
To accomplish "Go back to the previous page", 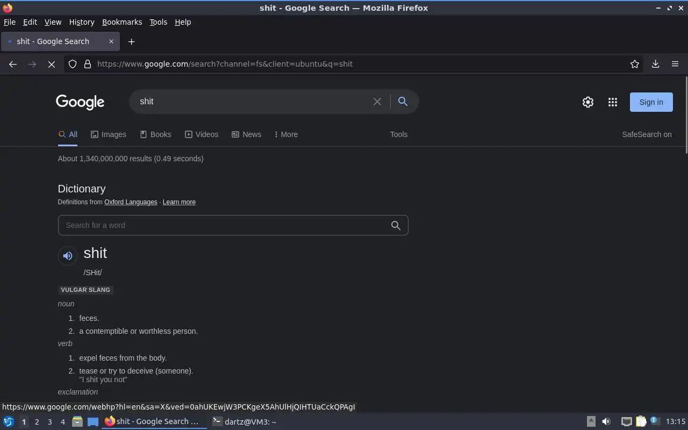I will 13,64.
